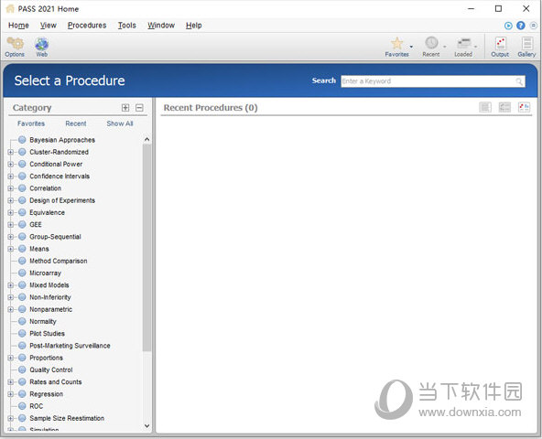Expand the GEE category node
This screenshot has width=542, height=439.
(x=11, y=225)
